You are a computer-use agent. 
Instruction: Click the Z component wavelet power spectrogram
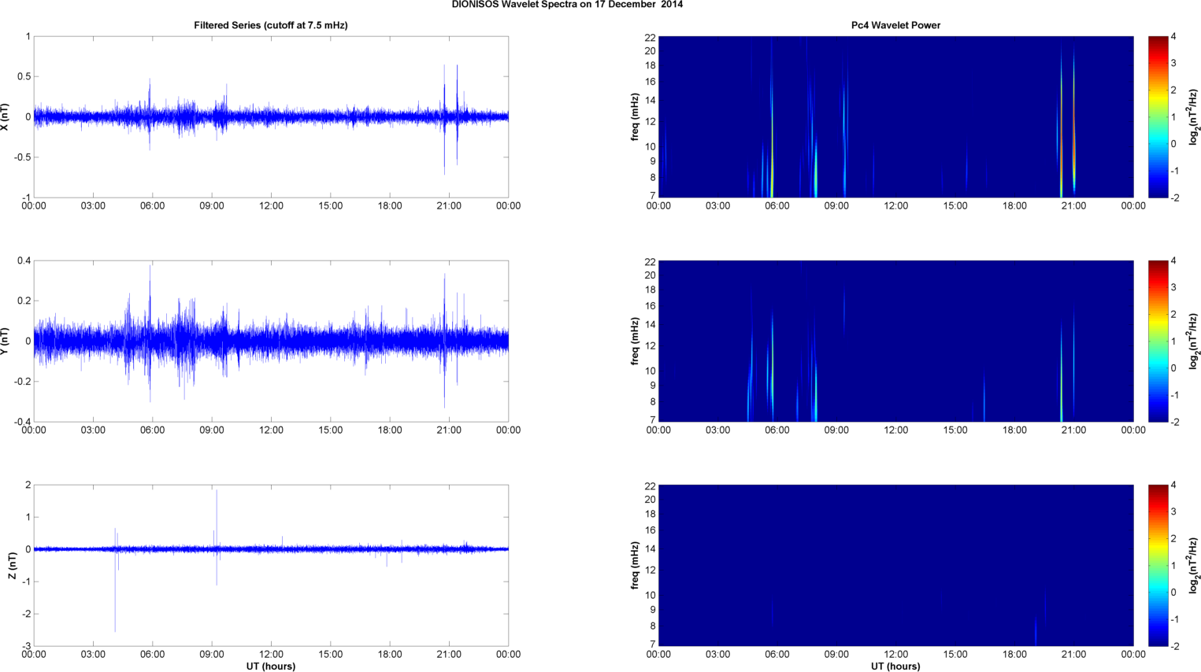tap(895, 566)
